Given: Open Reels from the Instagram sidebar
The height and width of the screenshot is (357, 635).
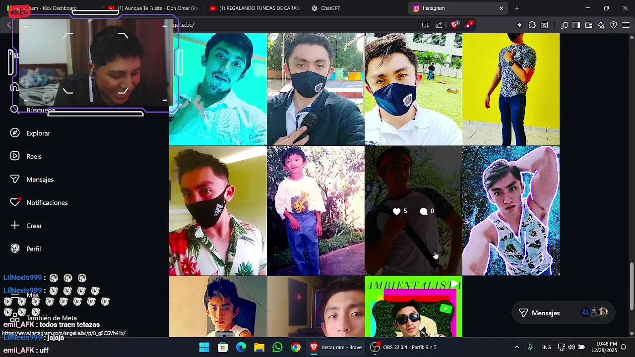Looking at the screenshot, I should (27, 156).
